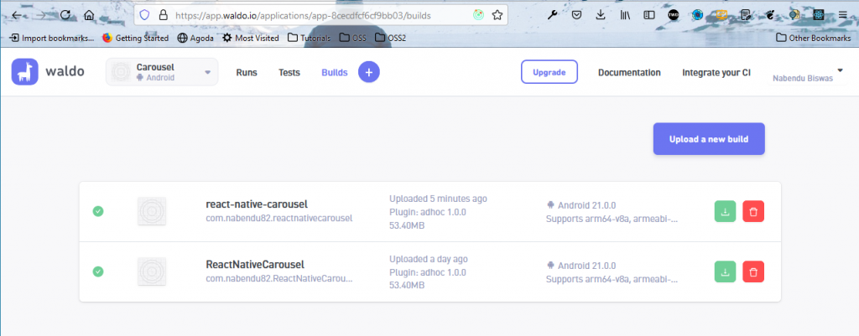
Task: Click the round plus icon beside Builds
Action: (368, 73)
